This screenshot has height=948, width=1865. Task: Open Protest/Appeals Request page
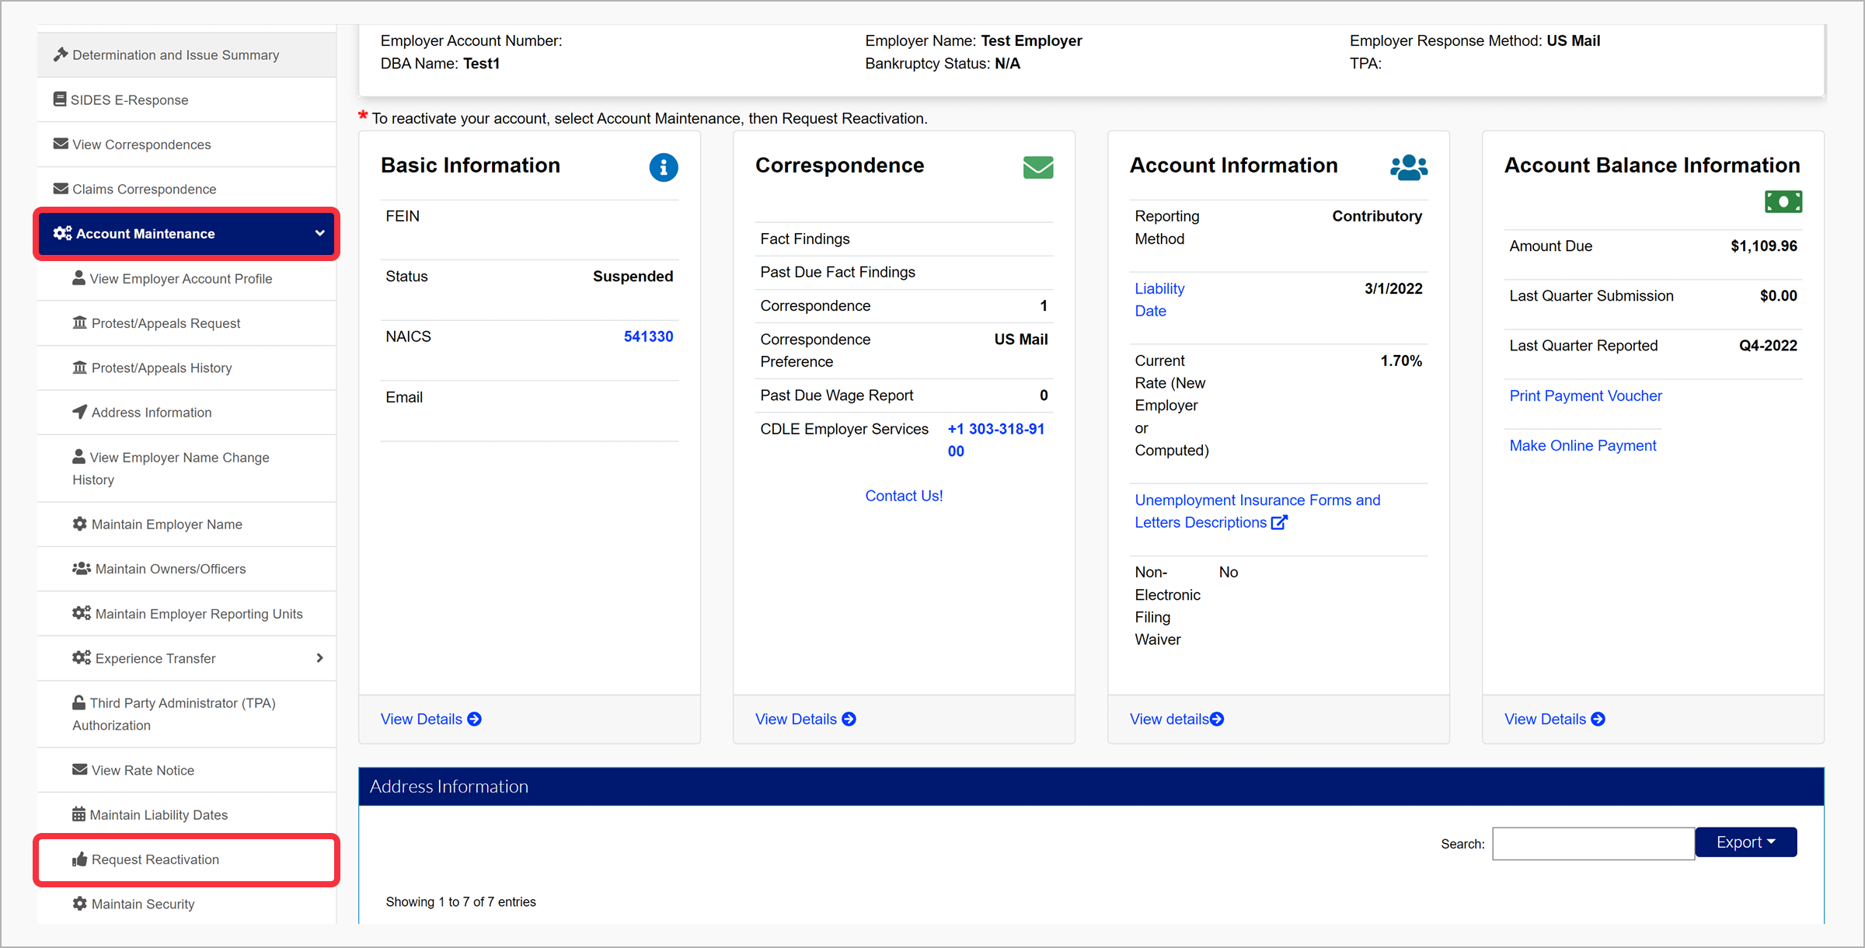186,323
